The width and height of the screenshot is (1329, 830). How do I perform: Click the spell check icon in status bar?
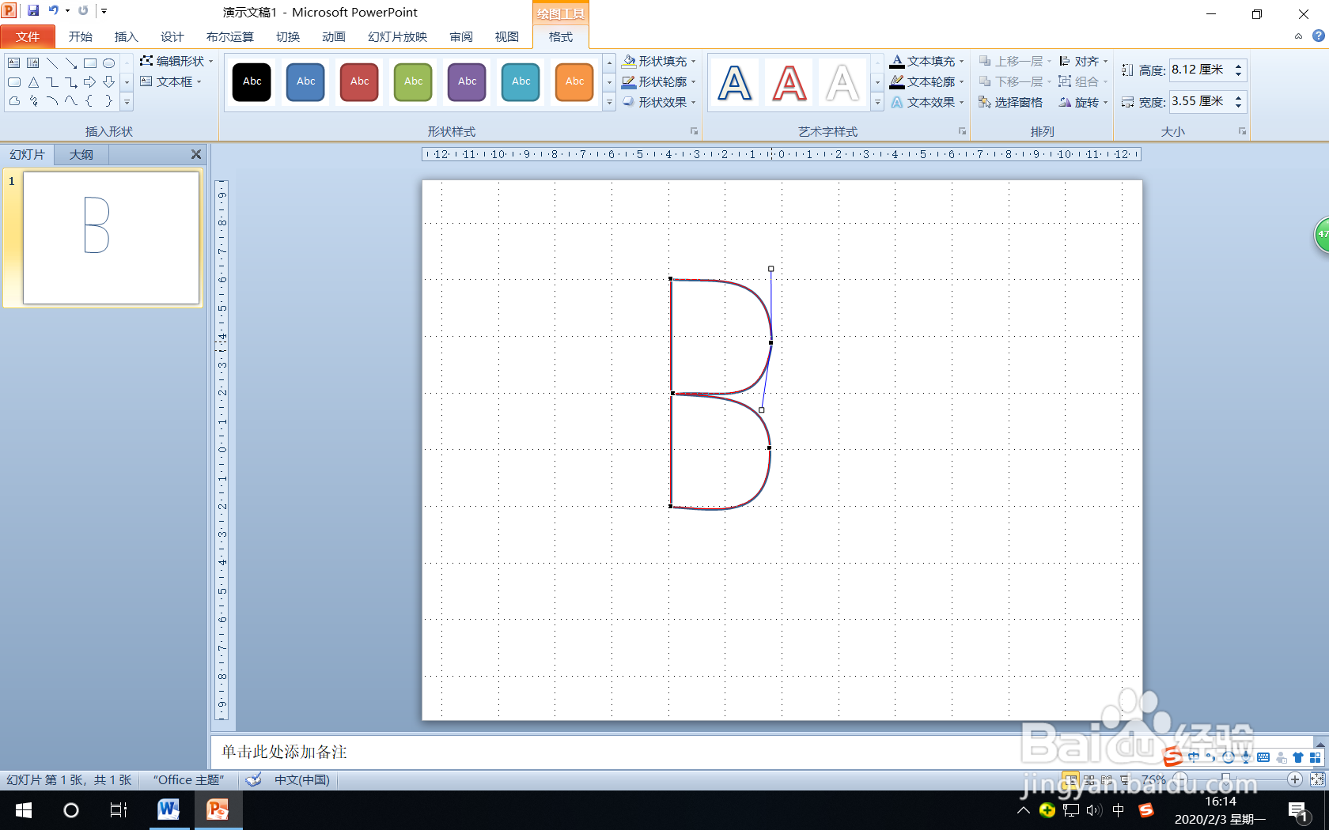pyautogui.click(x=253, y=779)
